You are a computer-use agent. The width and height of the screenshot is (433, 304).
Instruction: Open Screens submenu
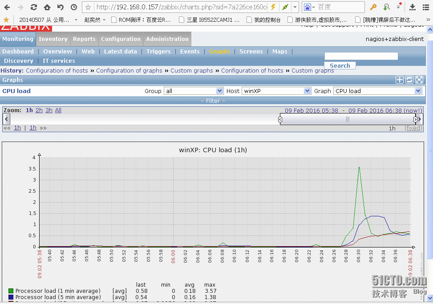pyautogui.click(x=251, y=51)
